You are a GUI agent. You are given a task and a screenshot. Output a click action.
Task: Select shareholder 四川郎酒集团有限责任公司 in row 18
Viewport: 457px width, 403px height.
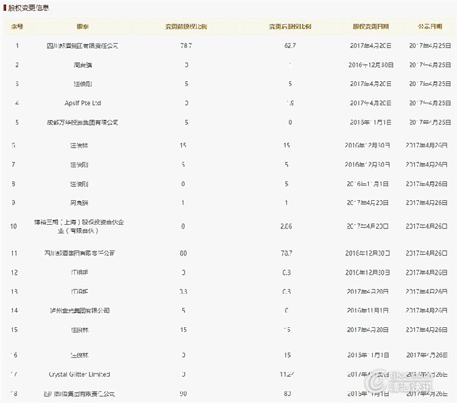point(79,394)
